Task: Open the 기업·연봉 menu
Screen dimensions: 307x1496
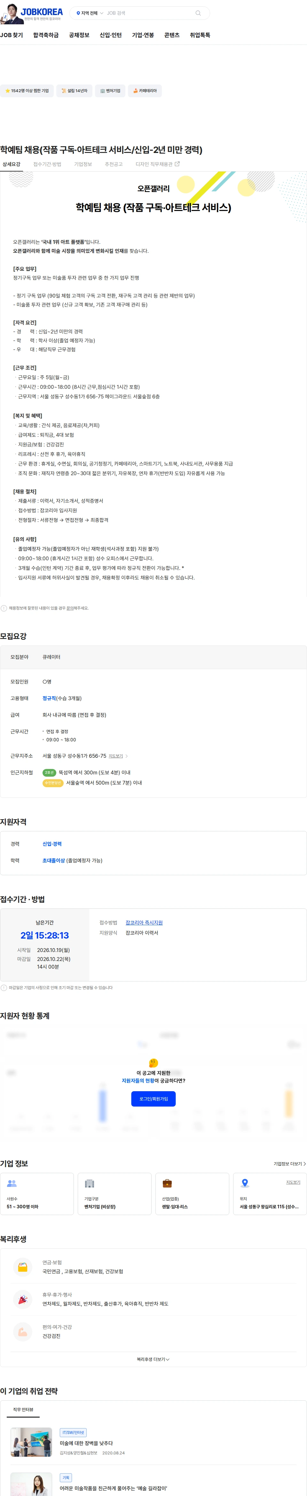Action: (143, 36)
